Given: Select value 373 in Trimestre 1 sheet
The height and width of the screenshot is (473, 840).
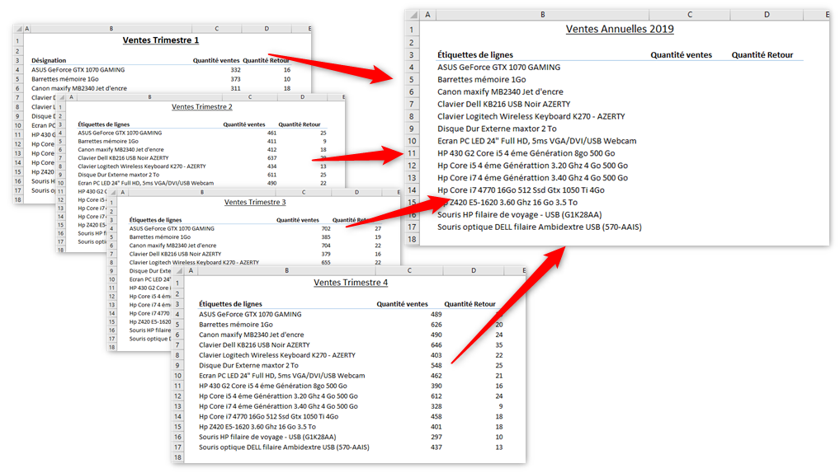Looking at the screenshot, I should (x=236, y=79).
